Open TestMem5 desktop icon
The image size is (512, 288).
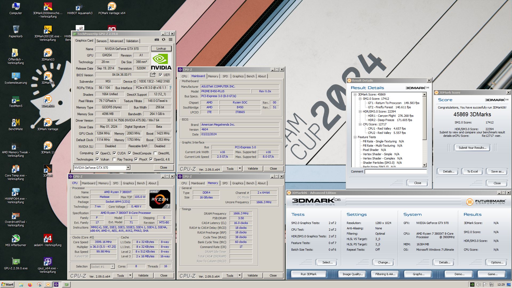point(15,101)
